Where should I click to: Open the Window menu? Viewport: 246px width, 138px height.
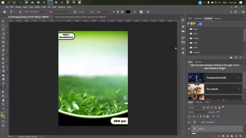(61, 7)
